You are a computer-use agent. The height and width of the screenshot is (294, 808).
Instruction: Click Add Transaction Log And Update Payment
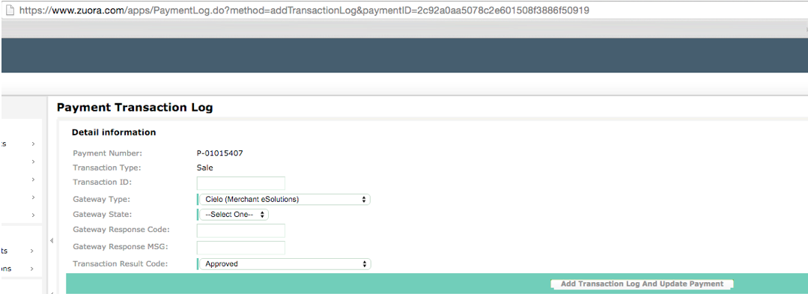642,284
